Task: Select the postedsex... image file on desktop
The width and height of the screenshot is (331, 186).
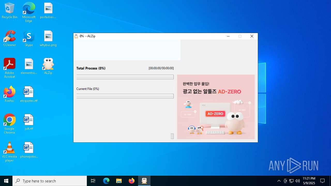Action: point(48,11)
